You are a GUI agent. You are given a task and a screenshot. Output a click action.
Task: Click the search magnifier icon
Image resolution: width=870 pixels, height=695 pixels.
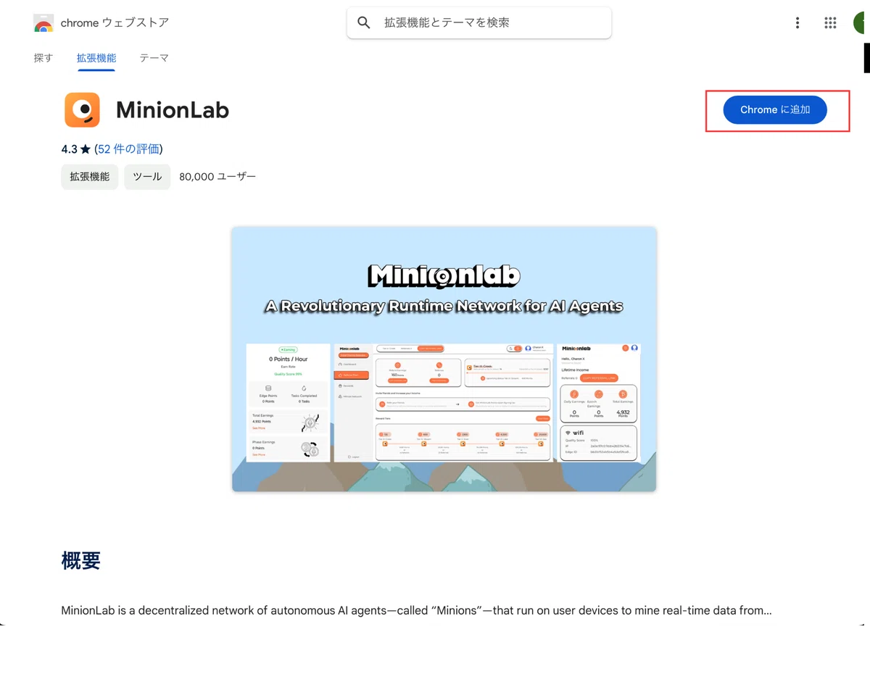pyautogui.click(x=364, y=23)
